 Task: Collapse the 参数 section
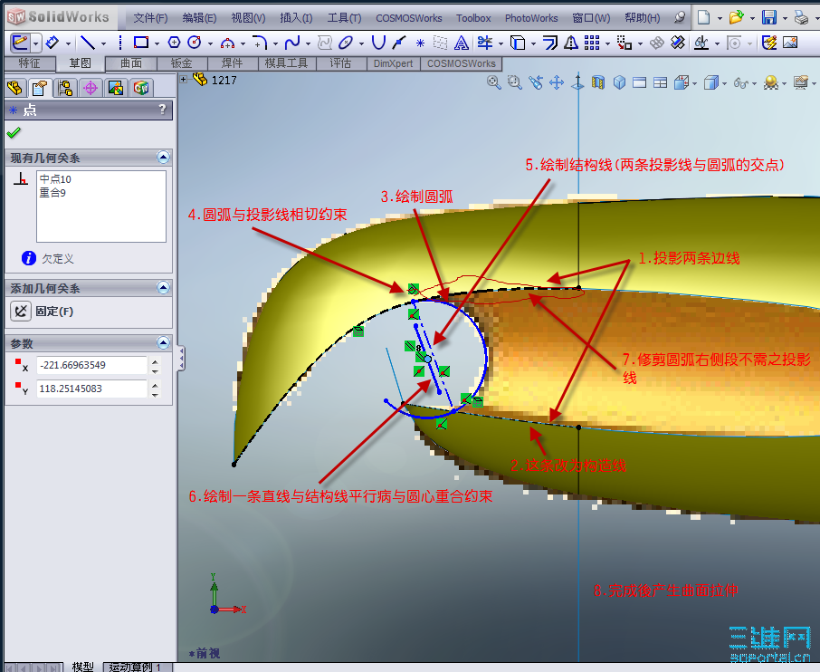[163, 343]
